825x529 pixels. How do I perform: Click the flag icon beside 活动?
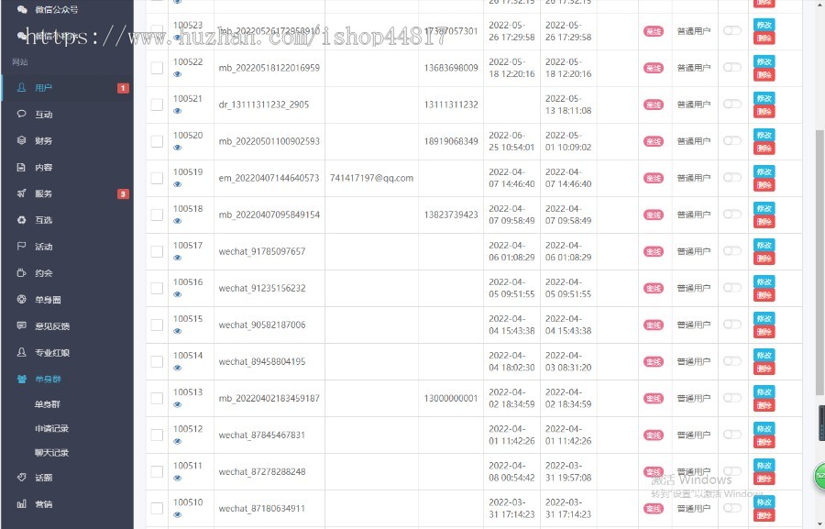22,246
